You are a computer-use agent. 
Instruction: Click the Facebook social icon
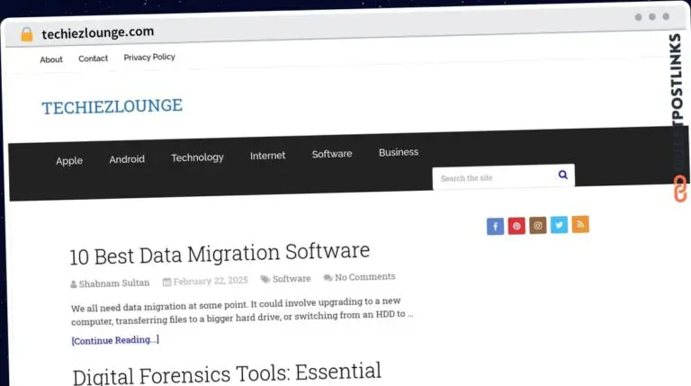495,227
